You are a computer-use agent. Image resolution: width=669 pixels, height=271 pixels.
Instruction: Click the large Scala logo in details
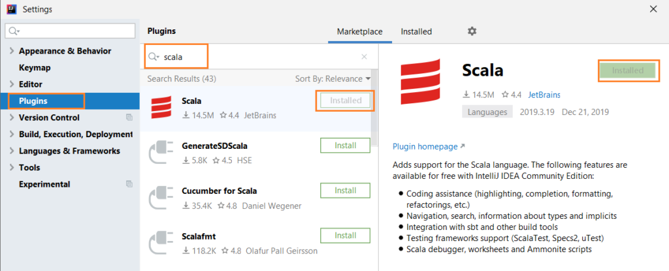click(x=420, y=82)
